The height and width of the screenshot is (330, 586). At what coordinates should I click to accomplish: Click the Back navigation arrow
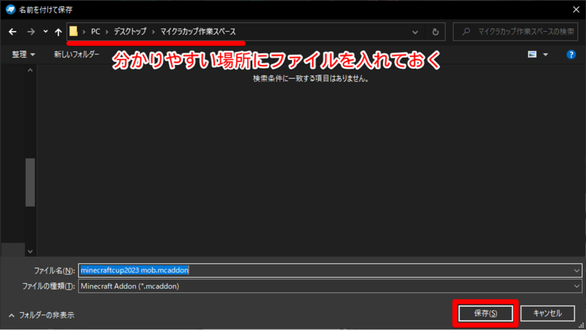click(13, 32)
